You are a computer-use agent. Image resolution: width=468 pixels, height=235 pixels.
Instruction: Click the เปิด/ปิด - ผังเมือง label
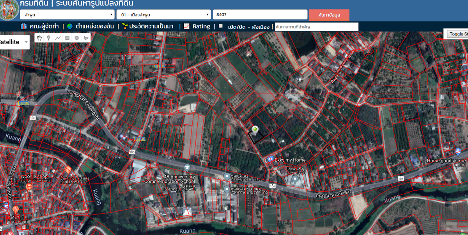coord(249,27)
